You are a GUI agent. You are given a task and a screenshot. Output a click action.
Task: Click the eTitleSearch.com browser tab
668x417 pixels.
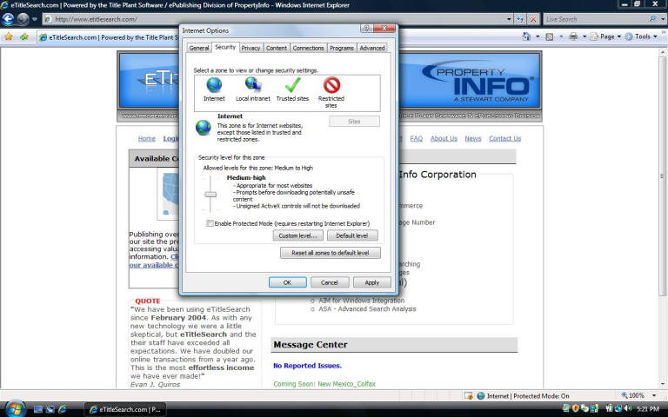click(x=108, y=37)
